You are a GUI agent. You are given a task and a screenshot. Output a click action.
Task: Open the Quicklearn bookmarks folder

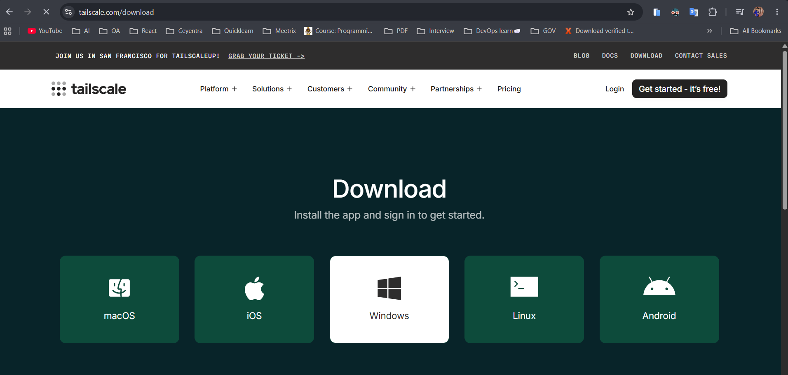click(x=233, y=31)
